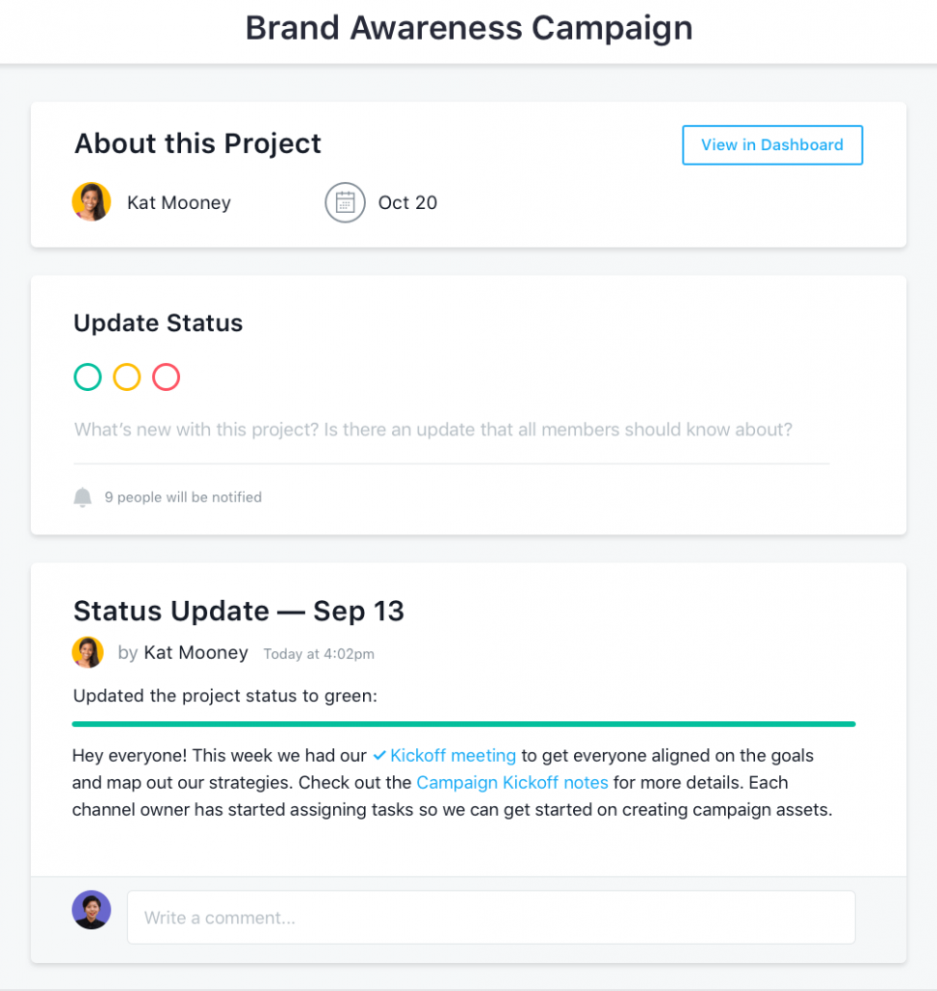Click the View in Dashboard button
937x991 pixels.
771,144
